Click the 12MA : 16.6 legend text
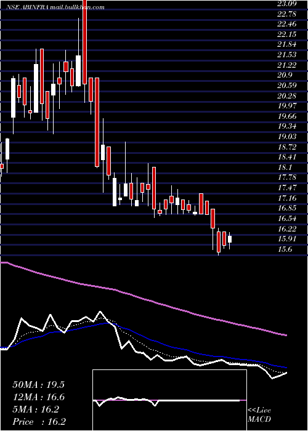Viewport: 308px width, 431px height. 38,397
